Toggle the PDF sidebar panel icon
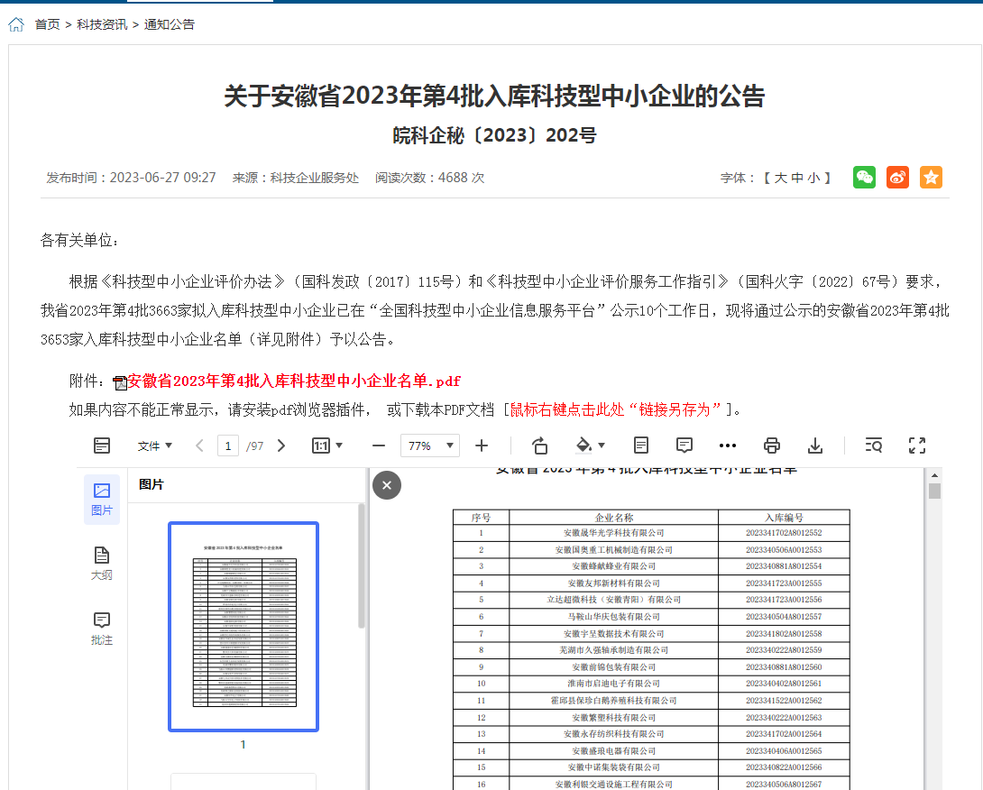This screenshot has width=983, height=790. 102,446
